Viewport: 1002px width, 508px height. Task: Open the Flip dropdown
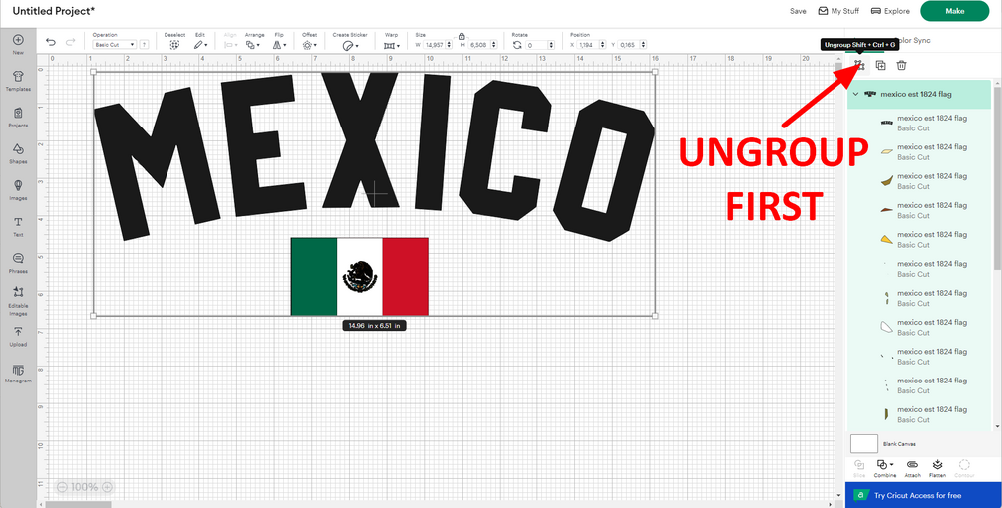[x=280, y=45]
